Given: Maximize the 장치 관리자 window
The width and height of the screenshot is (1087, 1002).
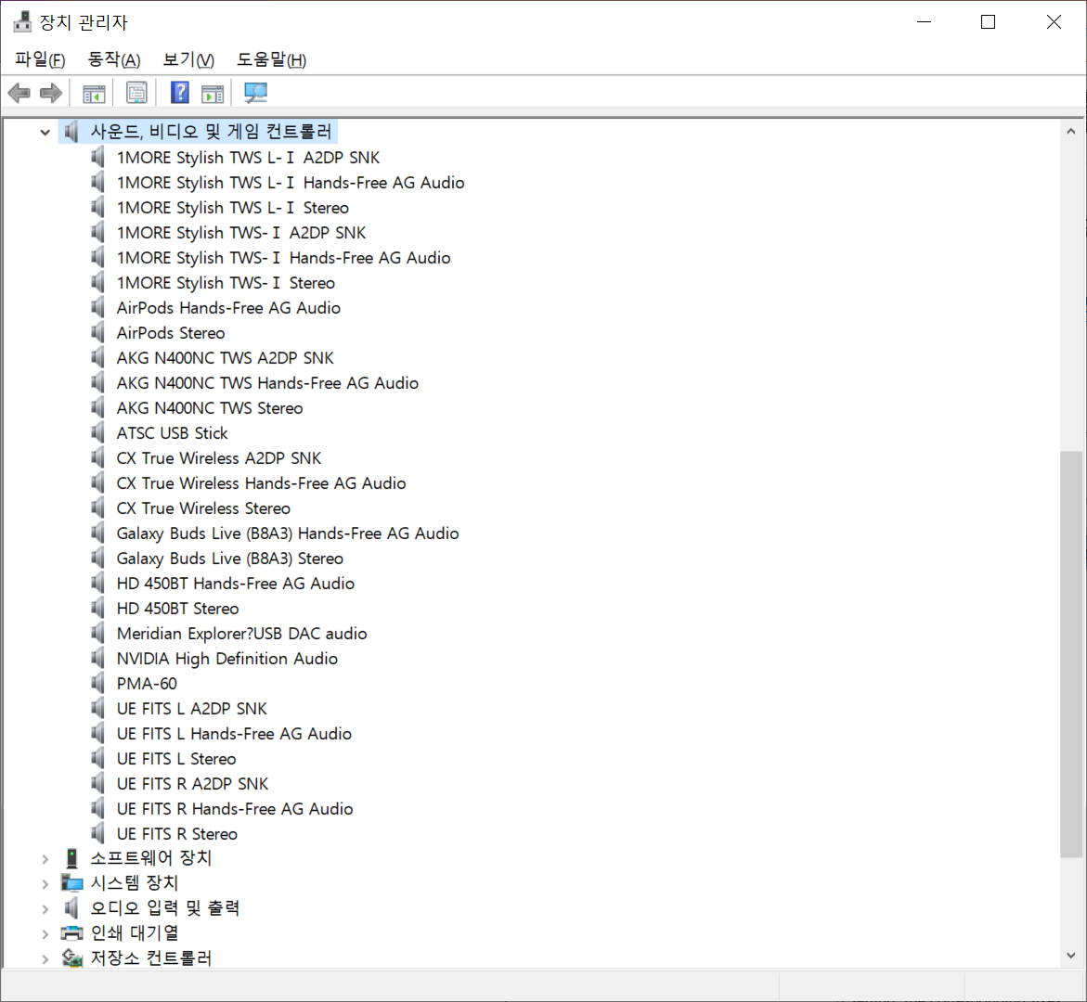Looking at the screenshot, I should pyautogui.click(x=988, y=22).
